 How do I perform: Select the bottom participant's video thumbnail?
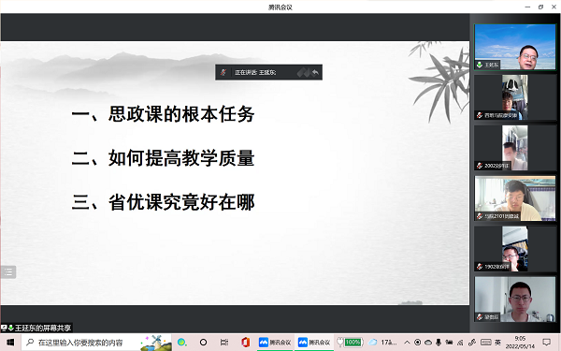pyautogui.click(x=515, y=300)
